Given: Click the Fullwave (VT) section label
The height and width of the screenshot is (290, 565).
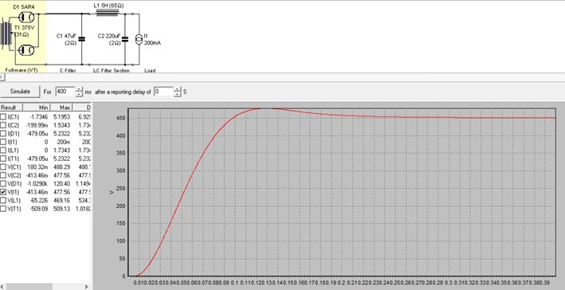Looking at the screenshot, I should click(x=22, y=71).
